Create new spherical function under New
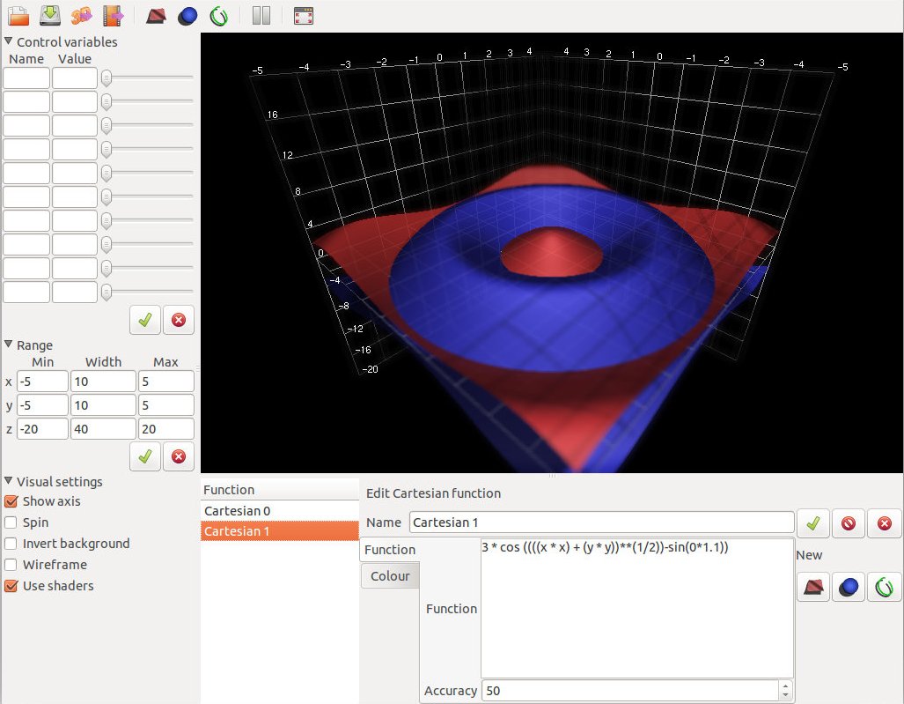This screenshot has width=904, height=704. pos(849,588)
